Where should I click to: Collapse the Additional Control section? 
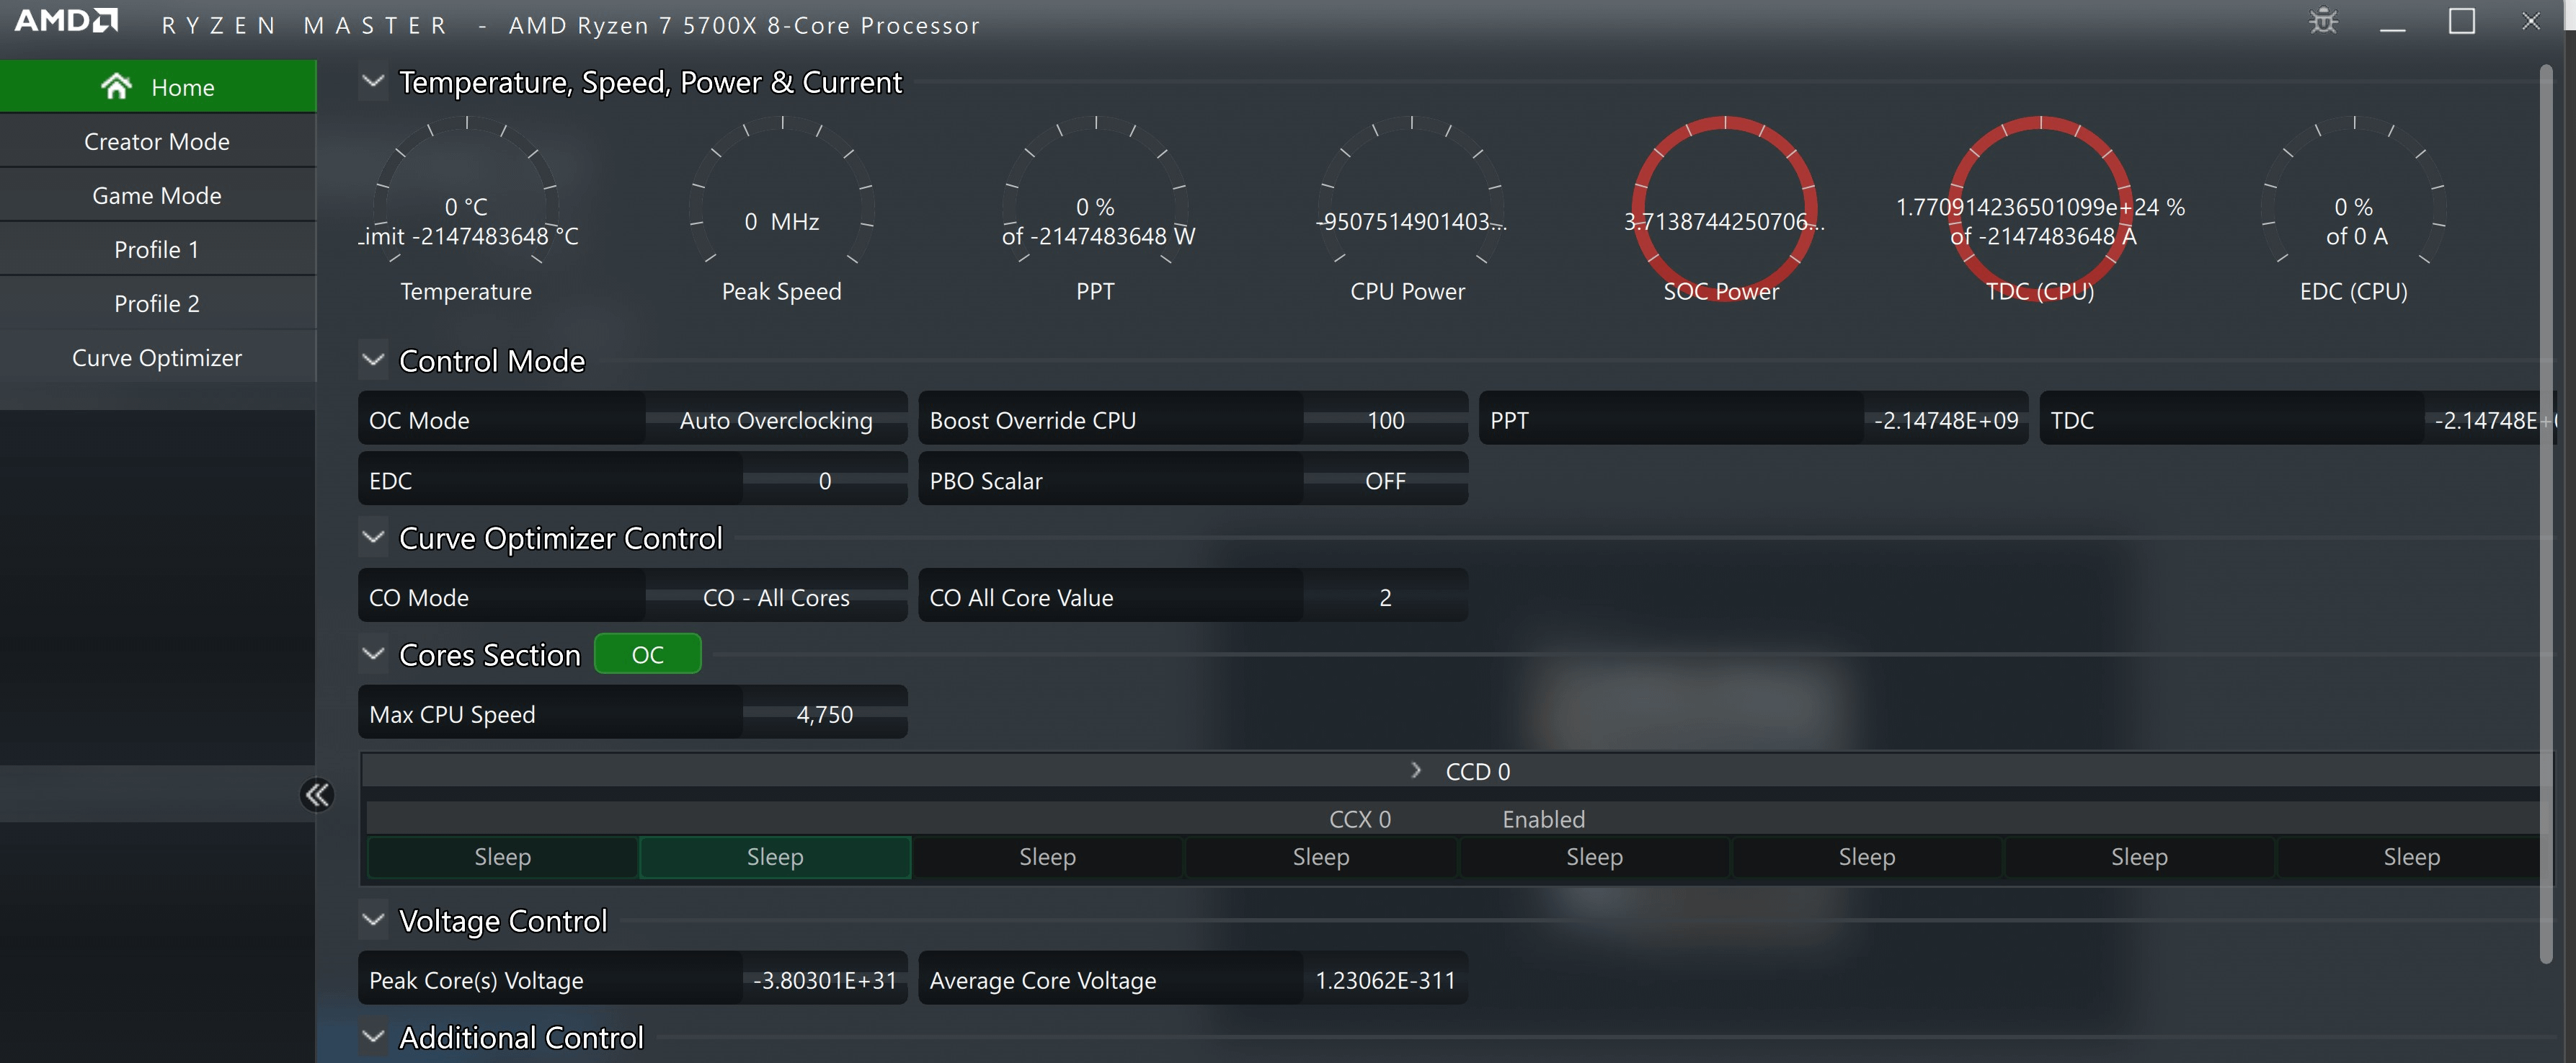pyautogui.click(x=373, y=1037)
